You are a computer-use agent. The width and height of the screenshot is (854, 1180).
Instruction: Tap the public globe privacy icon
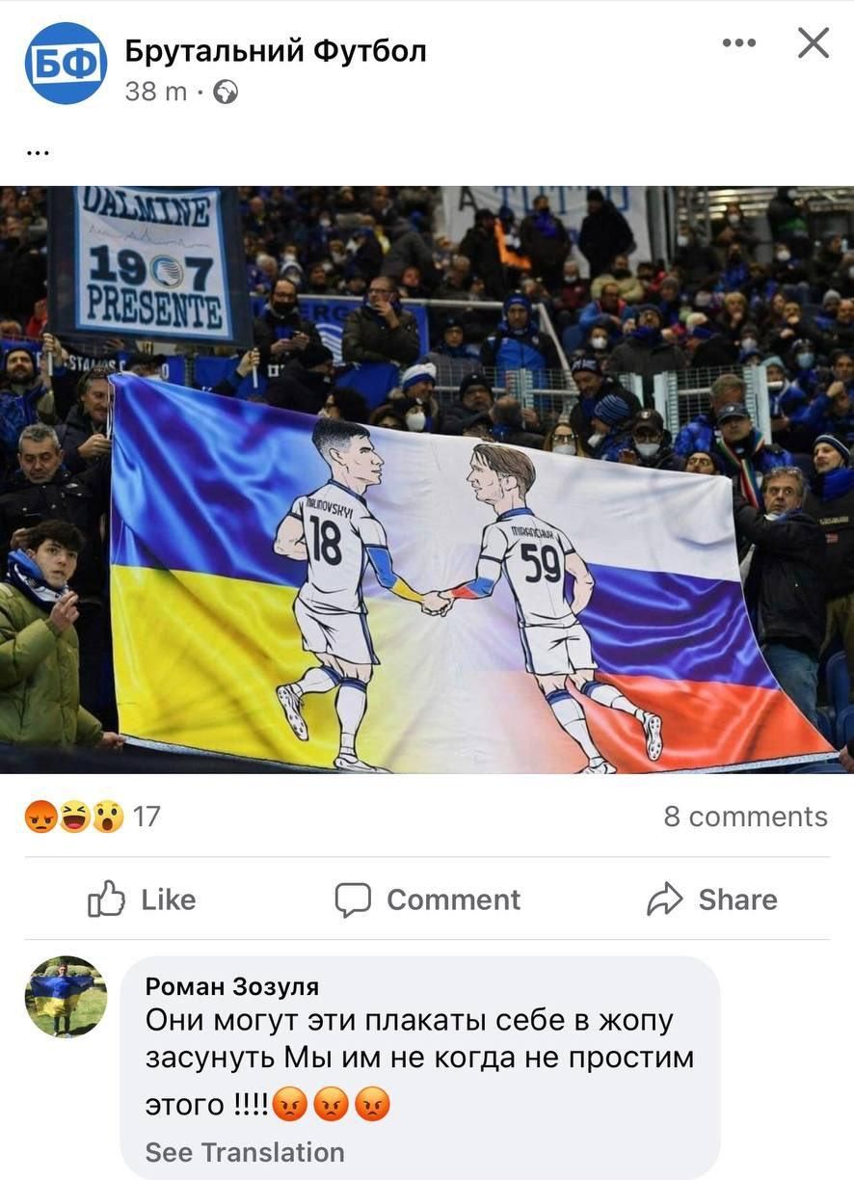pos(226,93)
